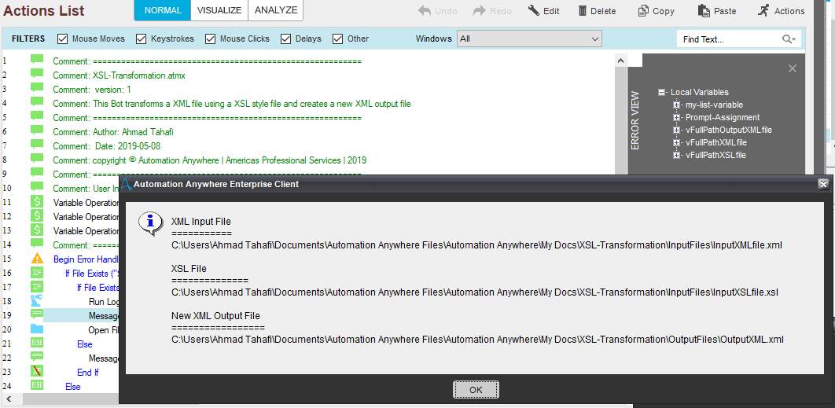Click the IF icon on line 17

pyautogui.click(x=37, y=287)
